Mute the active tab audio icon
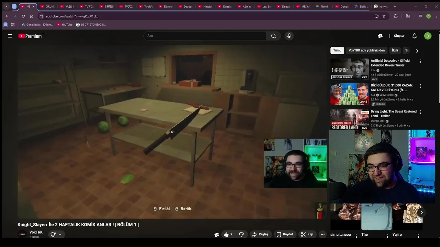The image size is (440, 247). 29,7
